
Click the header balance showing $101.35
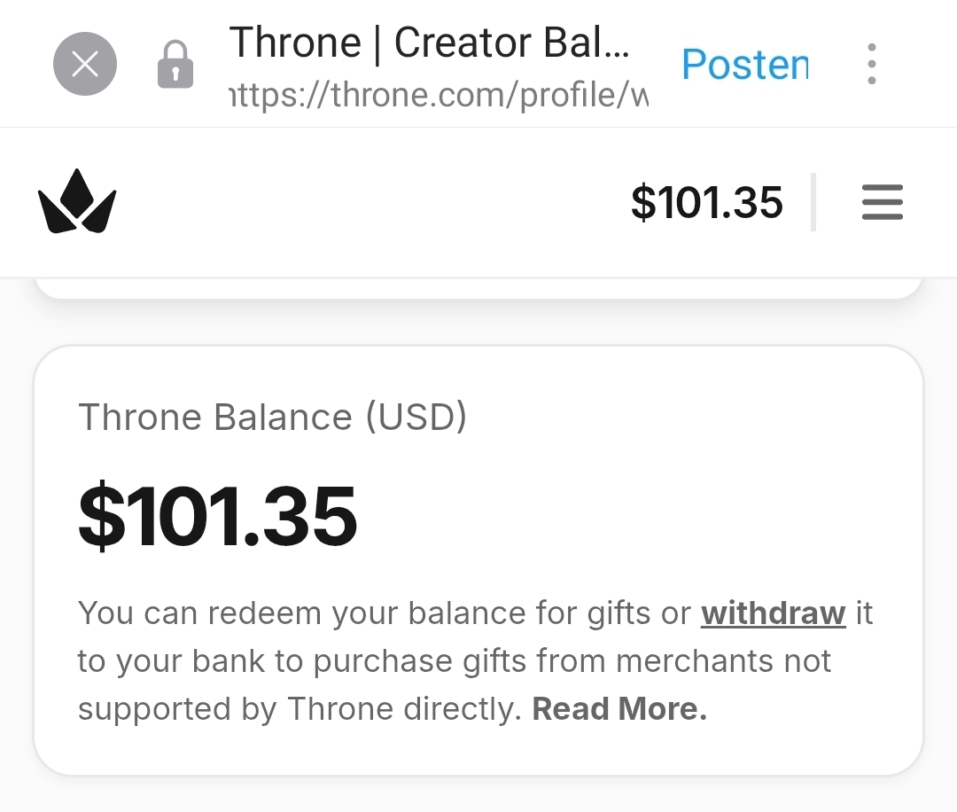tap(706, 202)
